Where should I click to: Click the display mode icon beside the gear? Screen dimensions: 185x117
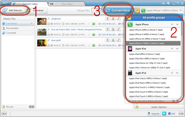point(163,3)
